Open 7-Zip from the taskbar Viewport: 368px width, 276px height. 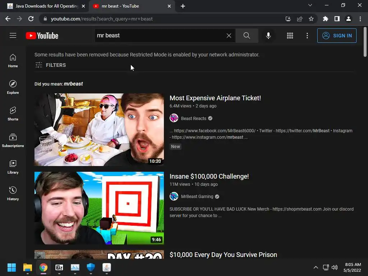click(x=59, y=267)
